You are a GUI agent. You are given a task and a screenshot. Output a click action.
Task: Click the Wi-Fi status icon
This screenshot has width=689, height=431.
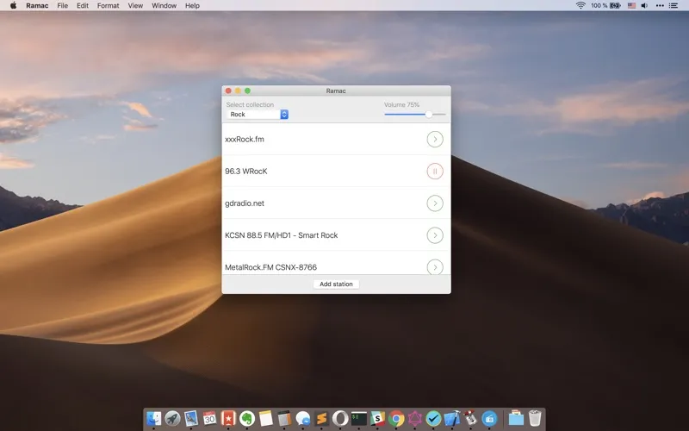[580, 6]
